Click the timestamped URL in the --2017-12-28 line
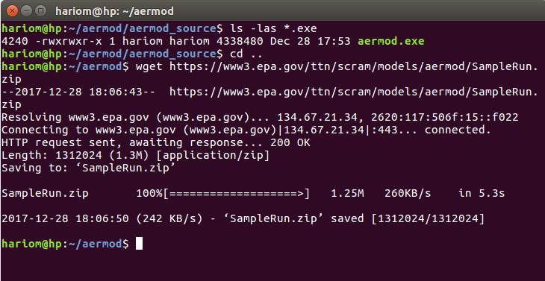Viewport: 545px width, 281px height. pos(353,92)
